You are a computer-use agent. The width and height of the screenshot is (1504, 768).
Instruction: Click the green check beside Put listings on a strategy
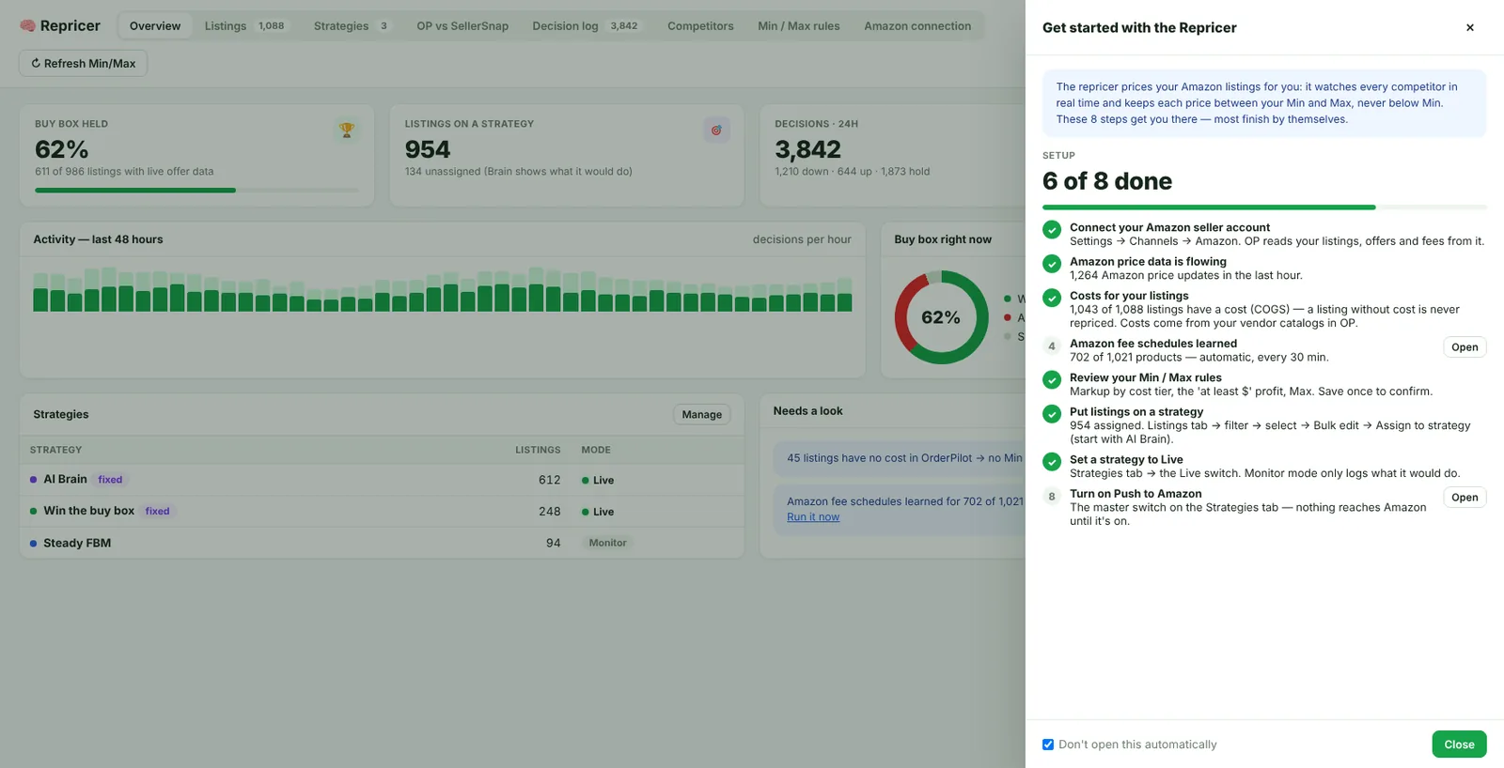coord(1052,414)
